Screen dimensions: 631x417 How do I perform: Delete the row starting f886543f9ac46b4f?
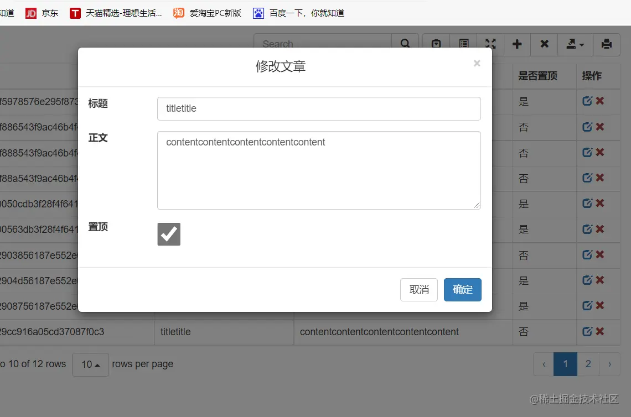(600, 127)
